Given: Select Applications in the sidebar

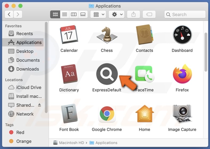Looking at the screenshot, I should click(23, 42).
